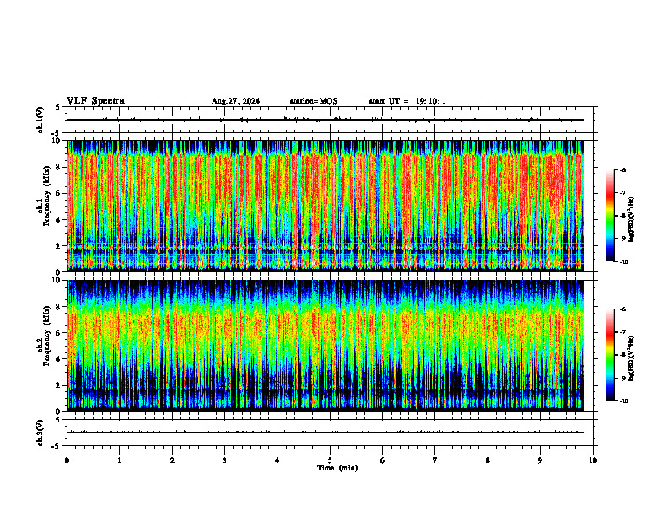668x516 pixels.
Task: Click the "VLF Spectra" plot title
Action: coord(95,101)
